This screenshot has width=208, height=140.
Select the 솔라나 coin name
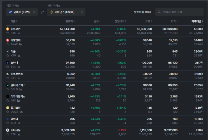pos(14,62)
